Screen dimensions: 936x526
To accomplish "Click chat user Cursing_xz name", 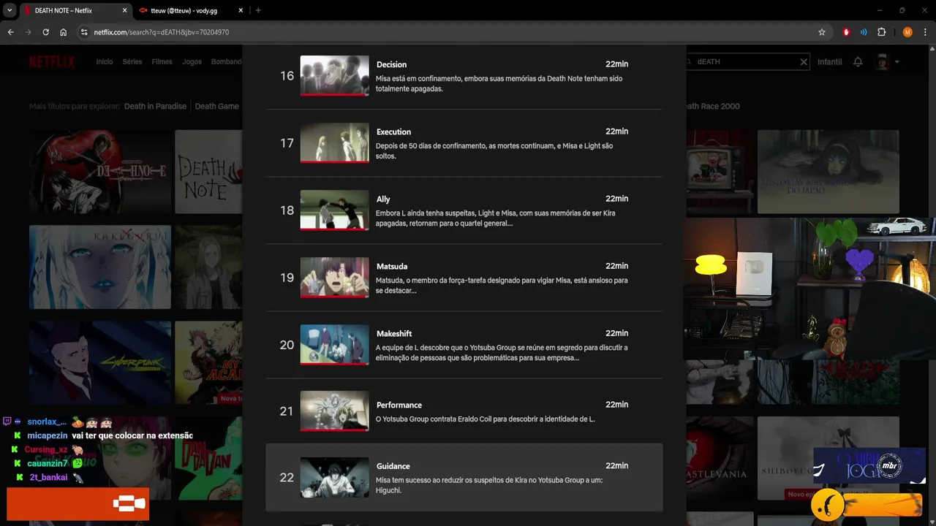I will [x=46, y=449].
